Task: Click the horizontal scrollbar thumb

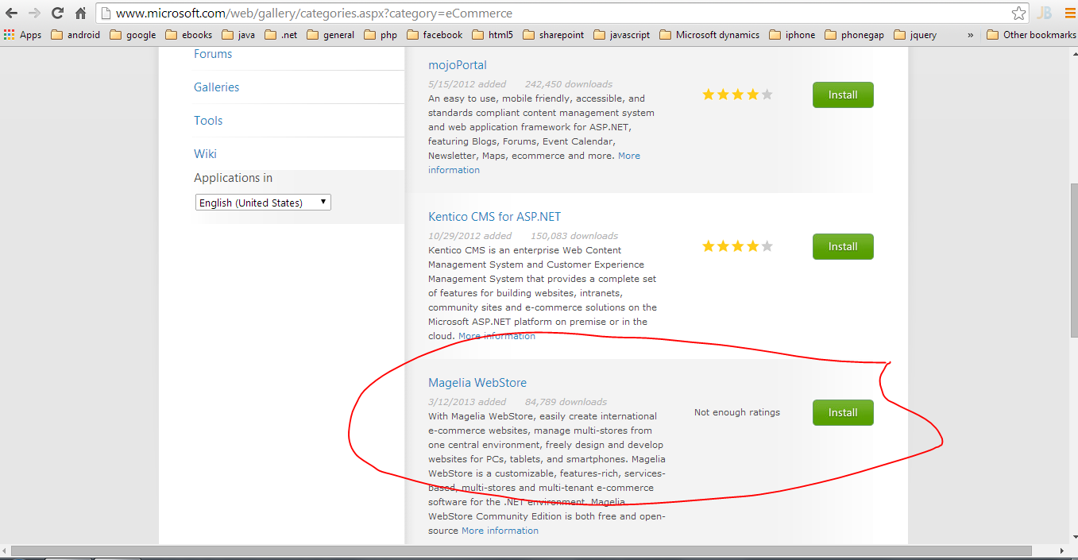Action: (x=521, y=550)
